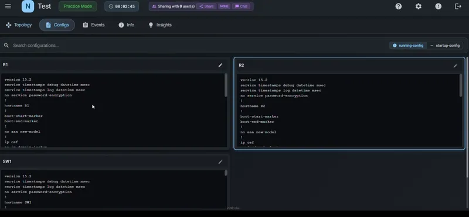
Task: Click the R2 panel header title
Action: pyautogui.click(x=242, y=65)
